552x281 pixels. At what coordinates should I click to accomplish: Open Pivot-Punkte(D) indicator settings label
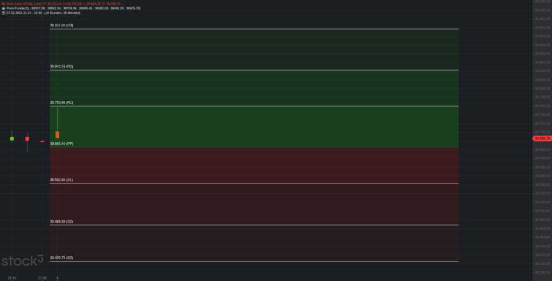pos(18,8)
